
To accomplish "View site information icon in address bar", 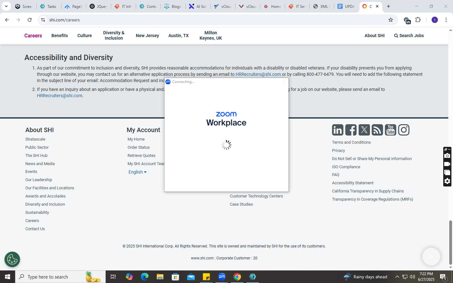I will tap(43, 20).
